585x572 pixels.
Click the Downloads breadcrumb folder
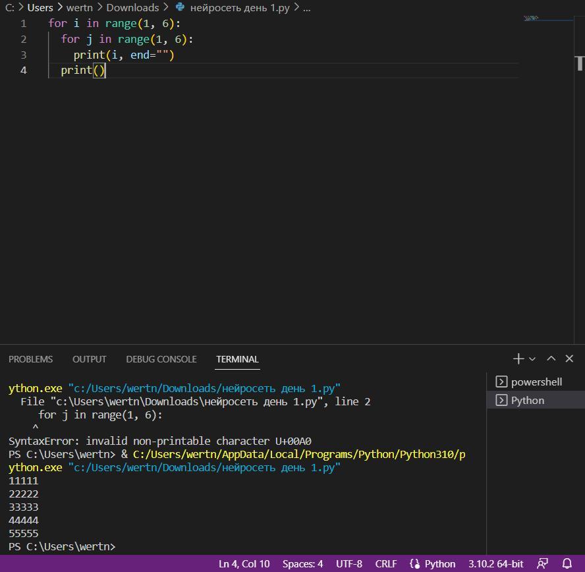pyautogui.click(x=132, y=8)
